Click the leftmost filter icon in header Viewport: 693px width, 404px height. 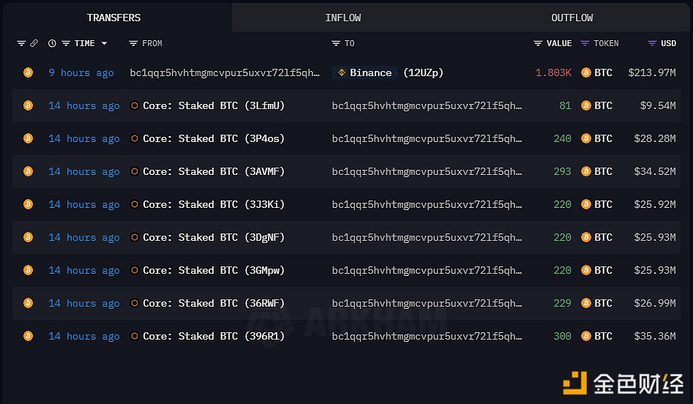point(21,43)
